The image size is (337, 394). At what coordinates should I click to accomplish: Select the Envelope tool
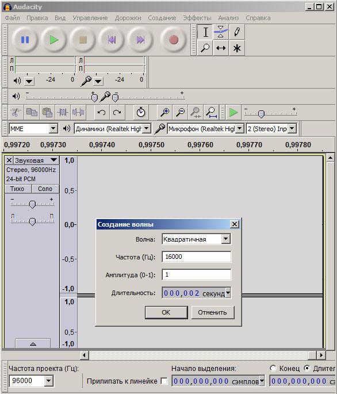[x=221, y=32]
